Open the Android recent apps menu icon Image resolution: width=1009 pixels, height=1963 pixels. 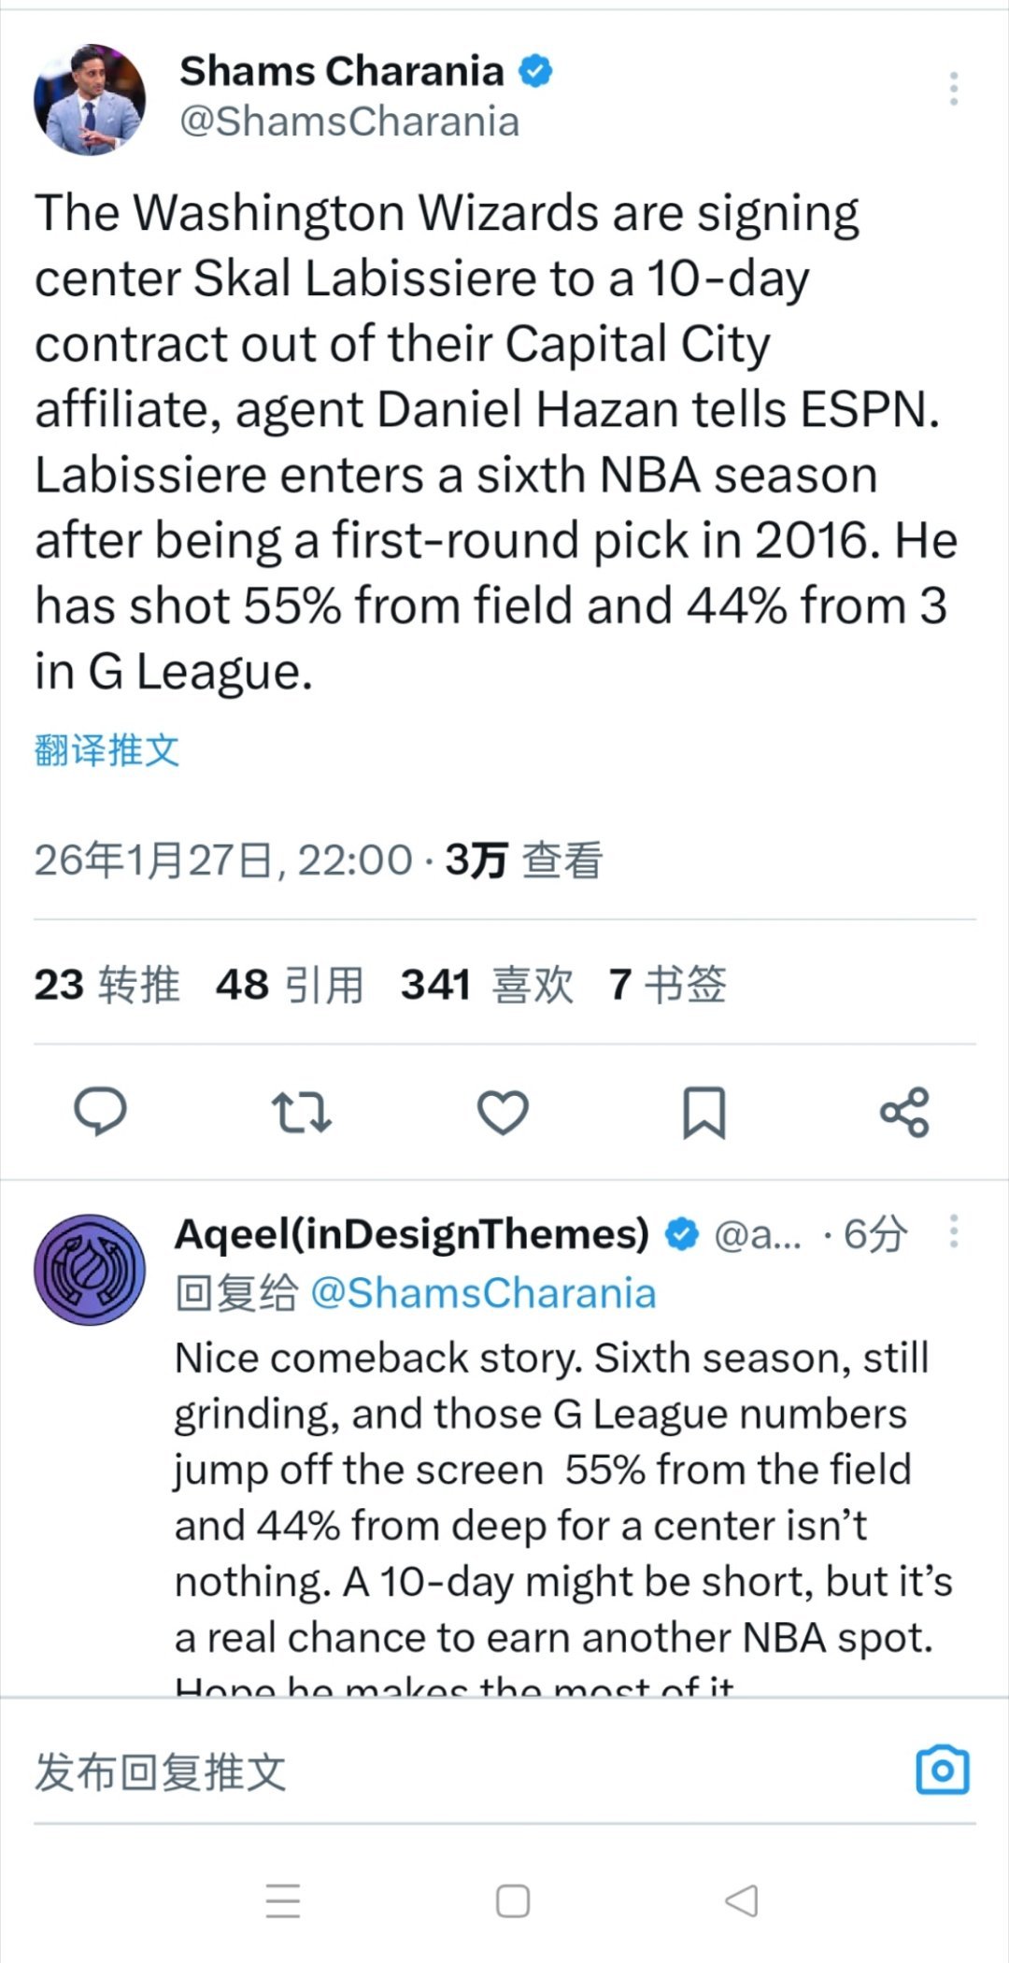tap(283, 1900)
